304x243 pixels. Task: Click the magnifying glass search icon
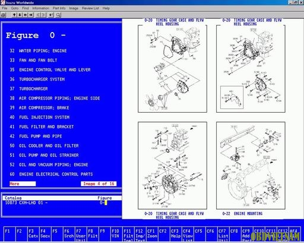58,15
